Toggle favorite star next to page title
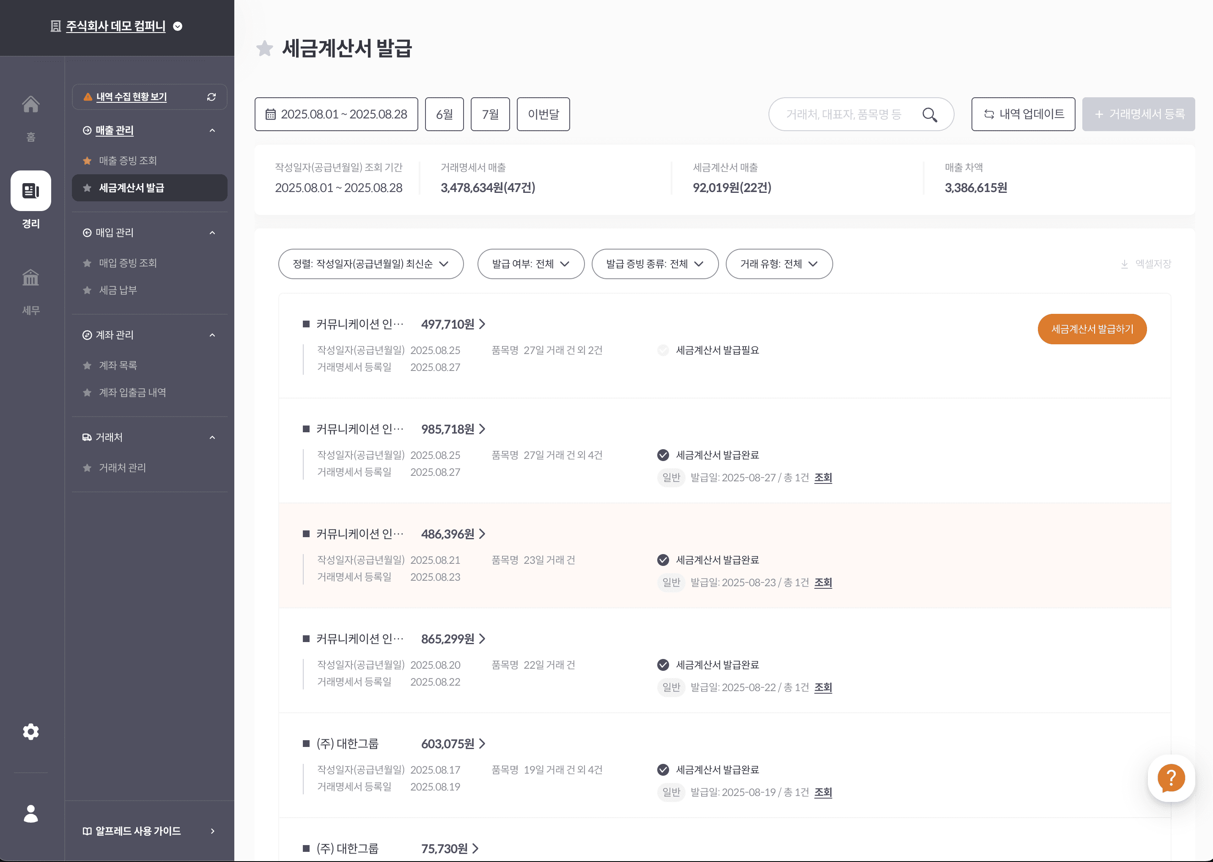Image resolution: width=1213 pixels, height=862 pixels. [264, 49]
